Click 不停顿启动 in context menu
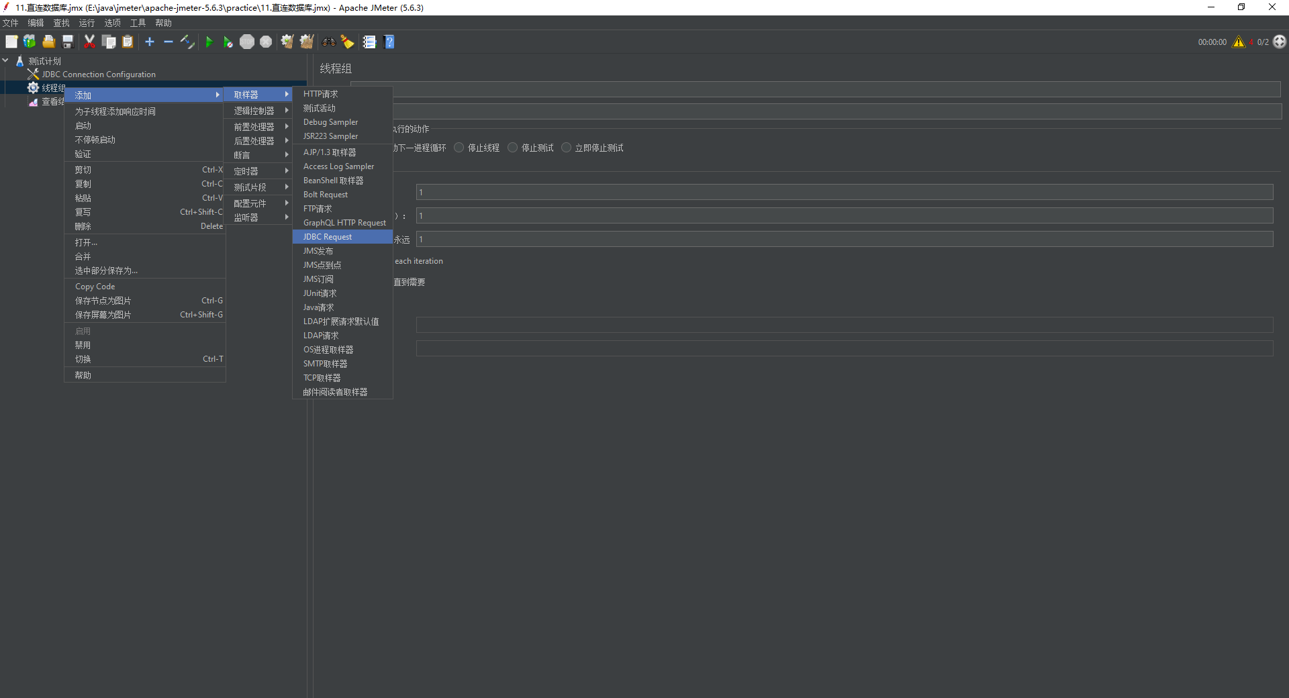Screen dimensions: 1289x698 pos(145,140)
